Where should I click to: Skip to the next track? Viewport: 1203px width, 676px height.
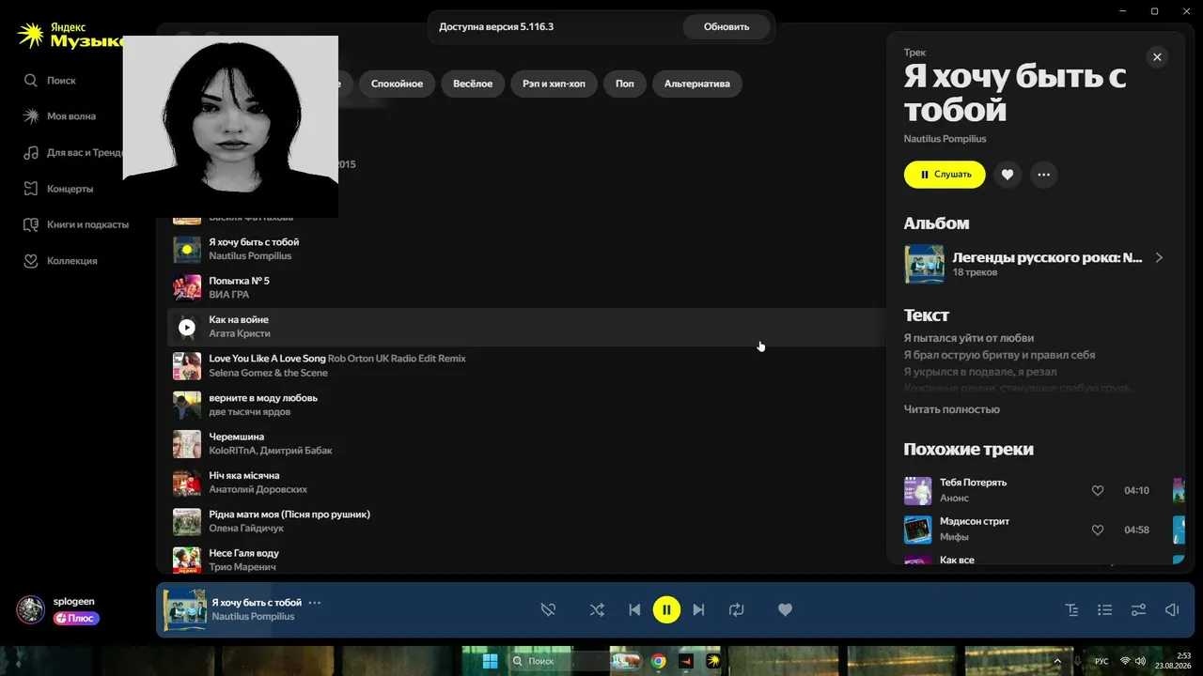(x=698, y=609)
